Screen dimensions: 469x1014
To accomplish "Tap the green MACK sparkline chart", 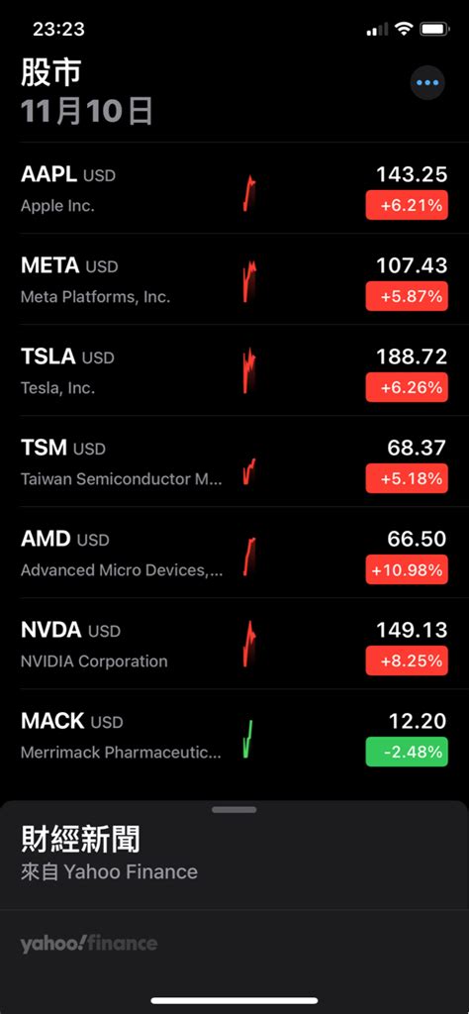I will pyautogui.click(x=248, y=739).
